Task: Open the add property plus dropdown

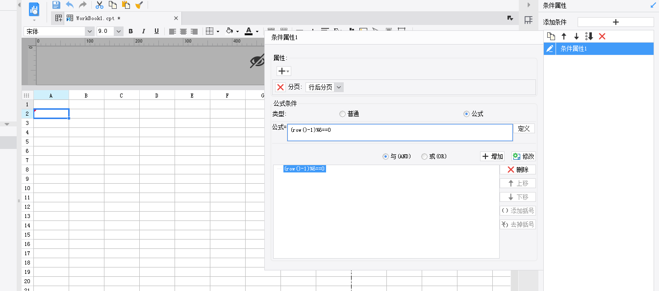Action: pyautogui.click(x=283, y=71)
